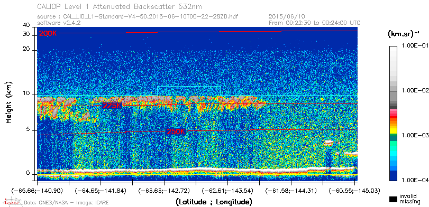Click the x-axis label '(-65.66;-140.90)'
The image size is (429, 207).
click(36, 191)
